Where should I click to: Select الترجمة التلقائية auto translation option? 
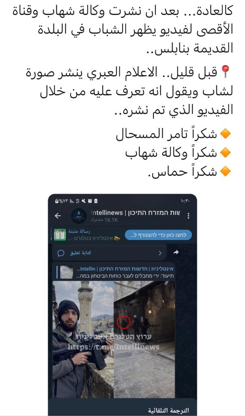coord(168,410)
